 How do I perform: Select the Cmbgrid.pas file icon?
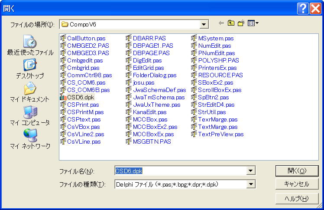pos(63,68)
